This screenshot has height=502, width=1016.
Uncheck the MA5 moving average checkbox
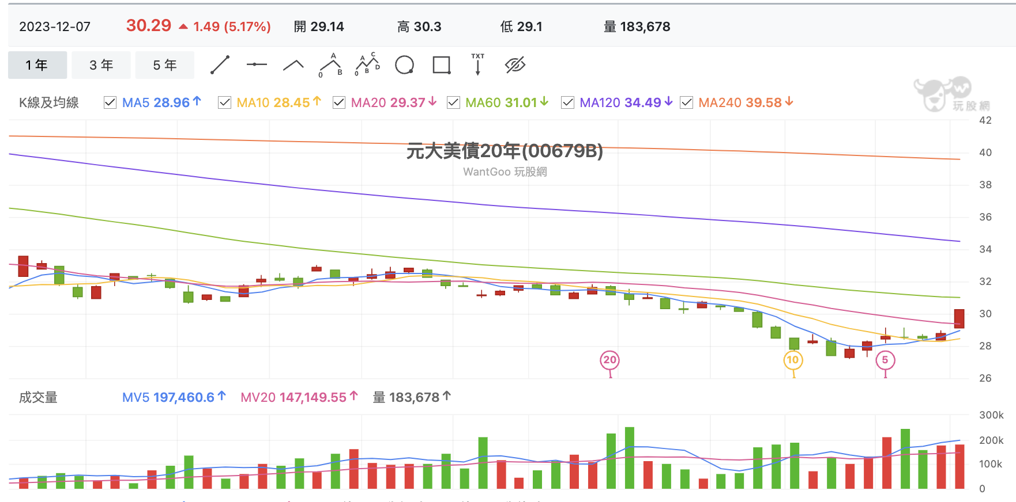pyautogui.click(x=110, y=102)
